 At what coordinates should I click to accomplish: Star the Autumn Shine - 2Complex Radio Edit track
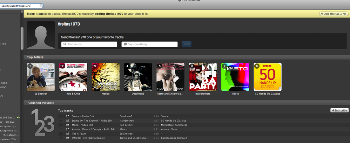tap(61, 129)
